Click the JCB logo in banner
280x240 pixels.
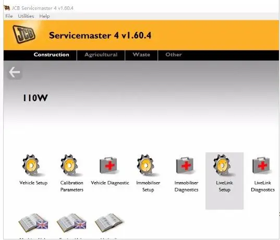(25, 34)
